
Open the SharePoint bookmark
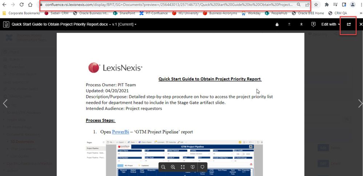pos(124,13)
